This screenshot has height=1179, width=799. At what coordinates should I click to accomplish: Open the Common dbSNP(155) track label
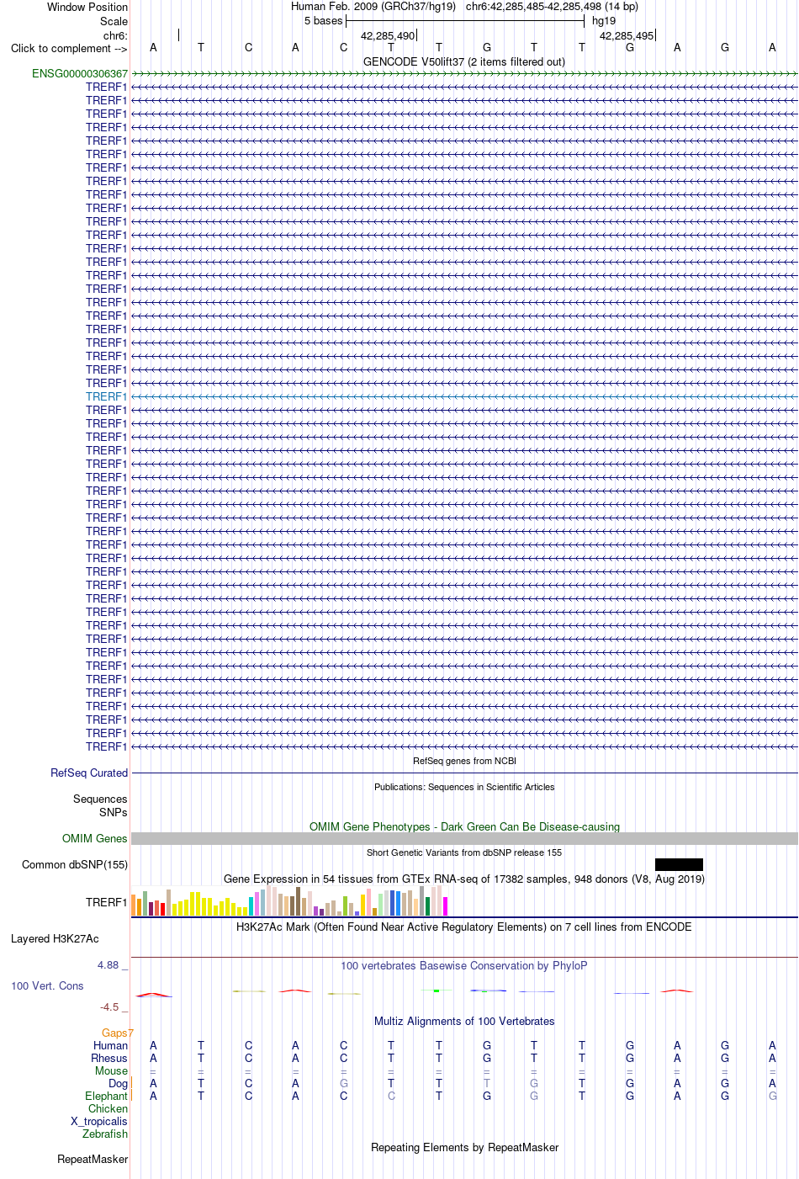pyautogui.click(x=75, y=864)
